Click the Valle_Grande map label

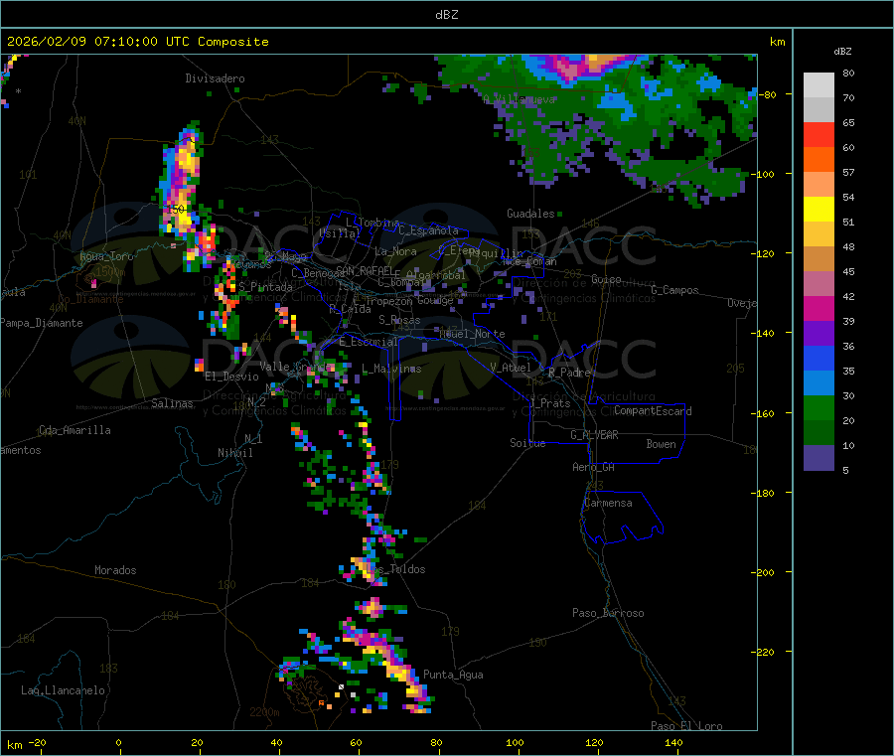[x=296, y=367]
